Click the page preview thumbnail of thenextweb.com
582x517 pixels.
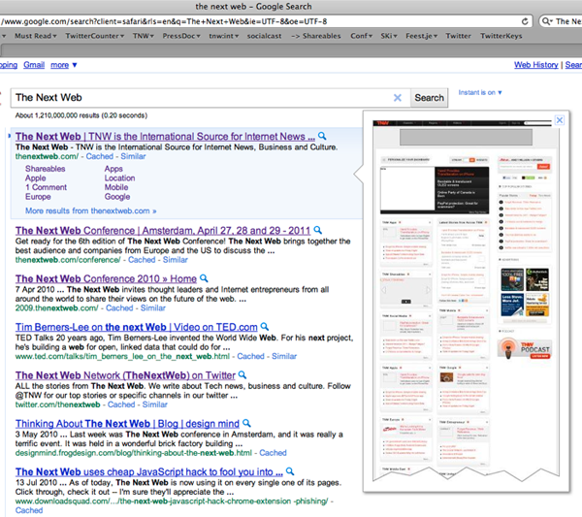point(466,301)
